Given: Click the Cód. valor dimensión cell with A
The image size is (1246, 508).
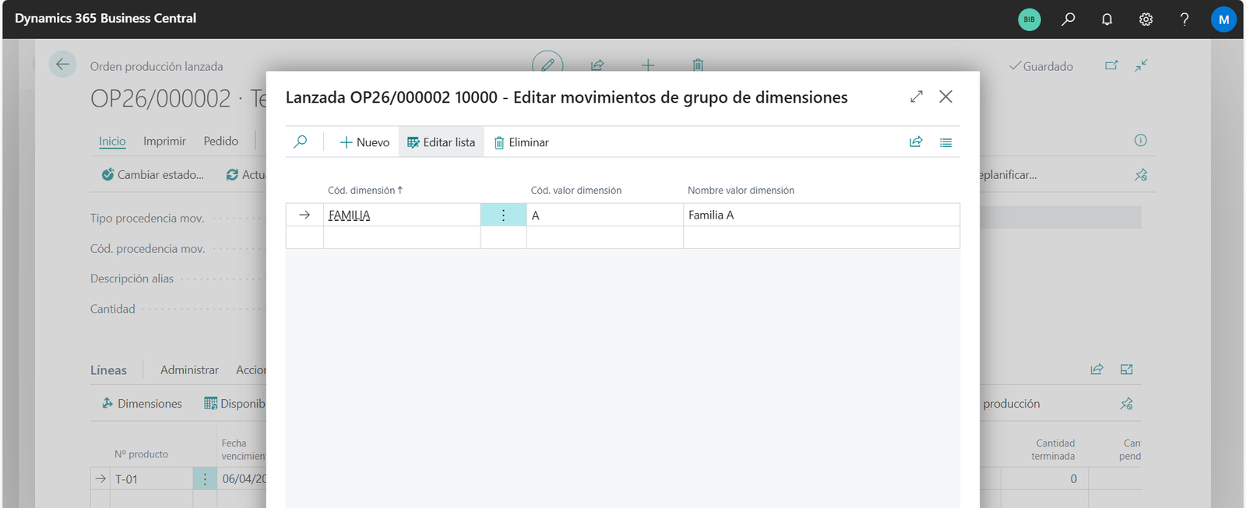Looking at the screenshot, I should click(x=604, y=215).
